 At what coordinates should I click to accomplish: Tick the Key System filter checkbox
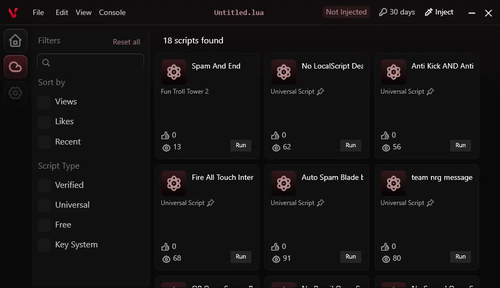click(44, 245)
